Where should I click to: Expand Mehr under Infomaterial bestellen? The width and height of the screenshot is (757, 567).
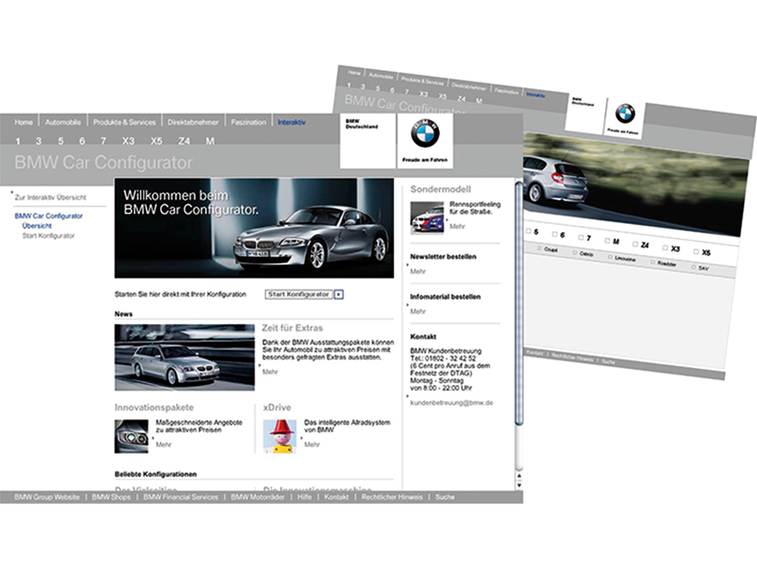(418, 311)
